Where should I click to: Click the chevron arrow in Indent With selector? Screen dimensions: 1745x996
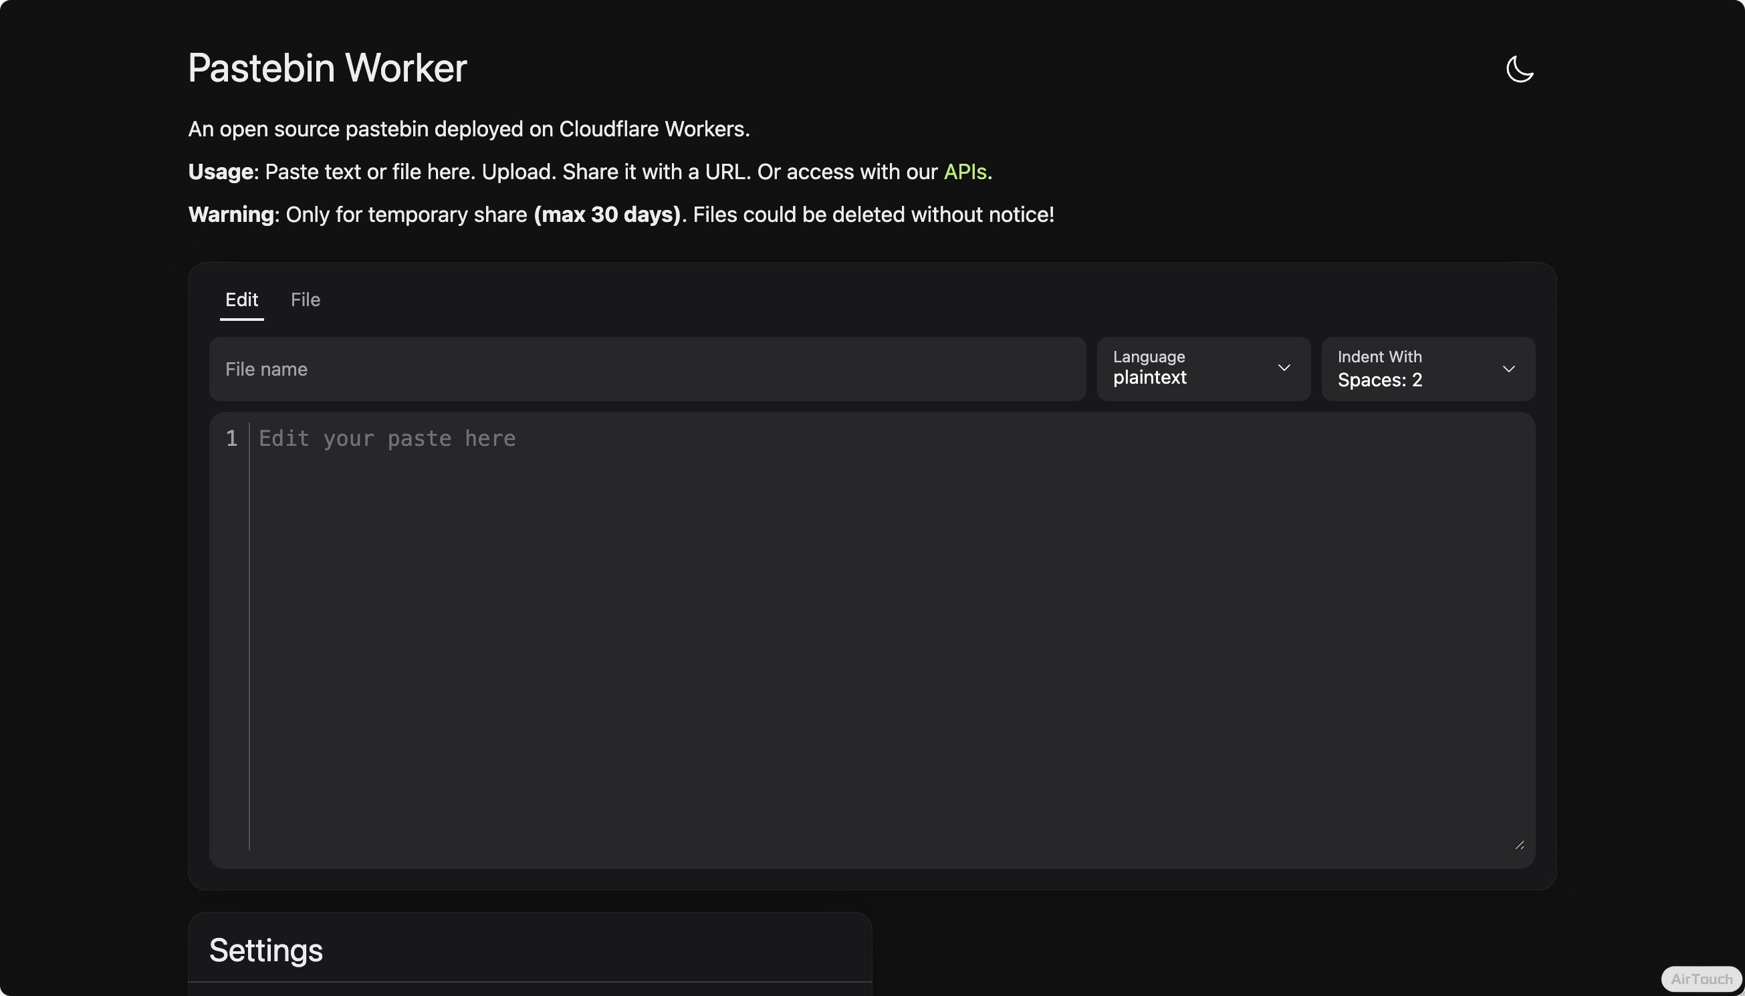pyautogui.click(x=1508, y=369)
